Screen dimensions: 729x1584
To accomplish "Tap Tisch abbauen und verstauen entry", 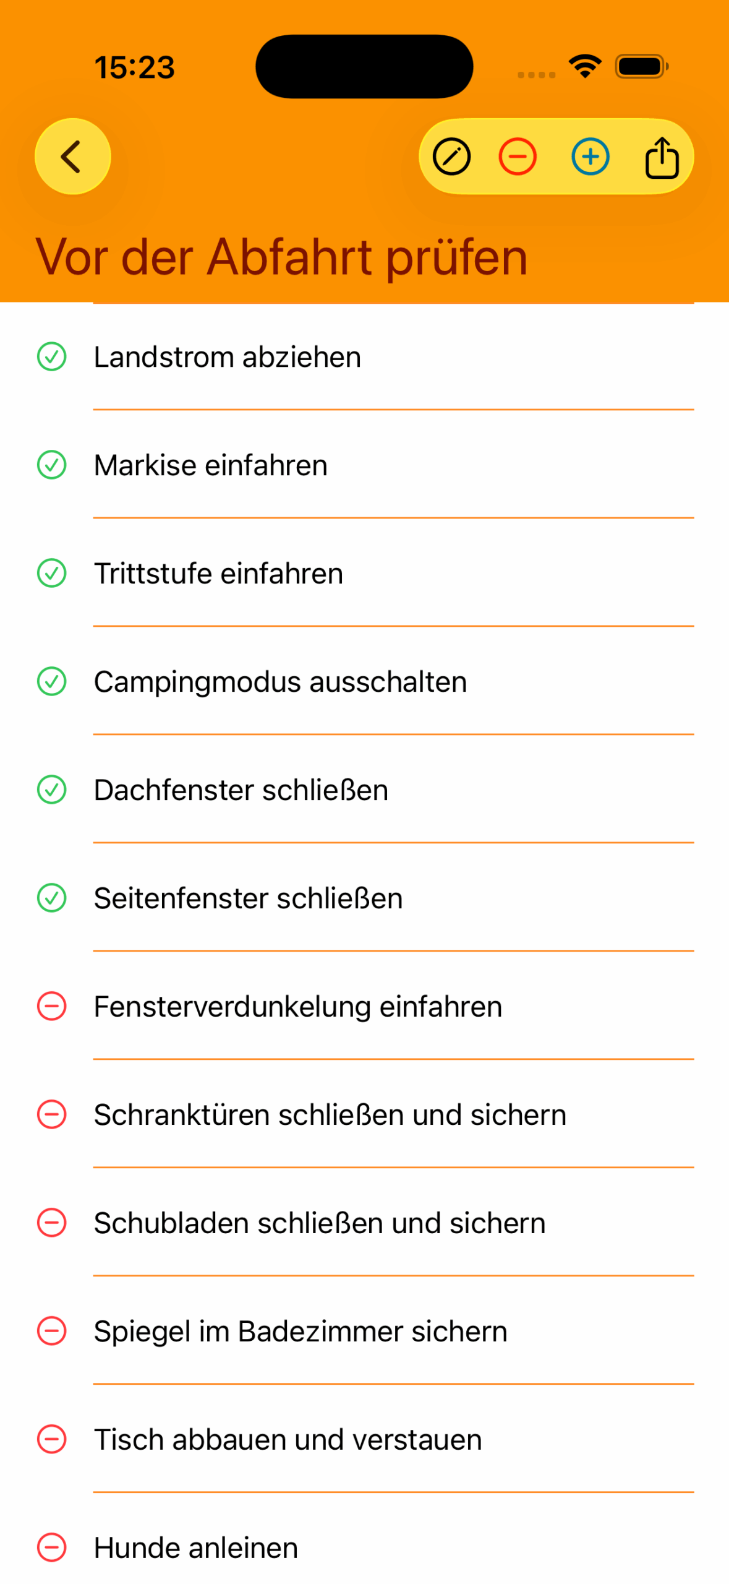I will click(288, 1440).
